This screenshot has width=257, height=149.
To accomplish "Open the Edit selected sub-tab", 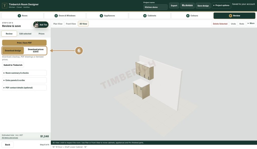I will 25,34.
